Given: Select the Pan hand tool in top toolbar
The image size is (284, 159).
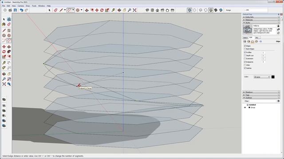Looking at the screenshot, I should pyautogui.click(x=124, y=10).
